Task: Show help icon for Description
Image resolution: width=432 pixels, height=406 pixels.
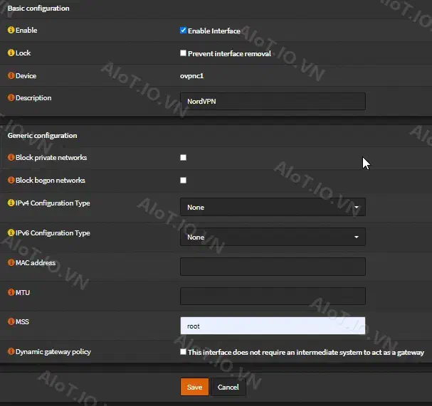Action: pyautogui.click(x=11, y=97)
